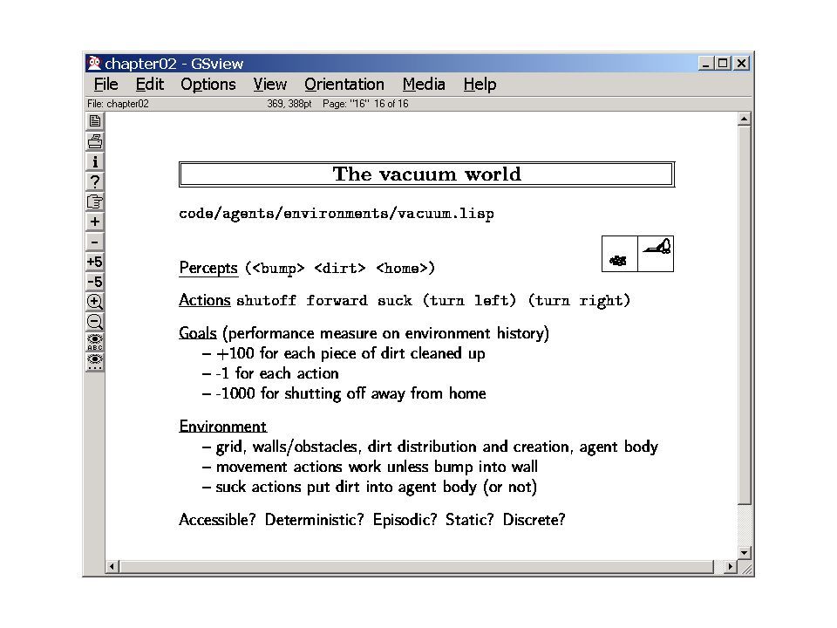Click the underlined 'Percepts' heading
The image size is (837, 628).
point(208,268)
